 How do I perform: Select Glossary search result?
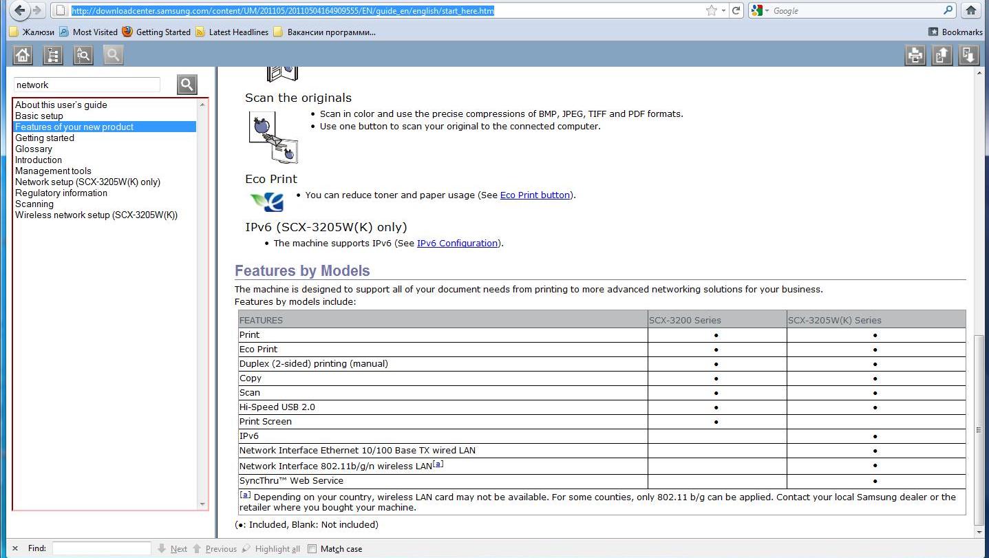[34, 149]
